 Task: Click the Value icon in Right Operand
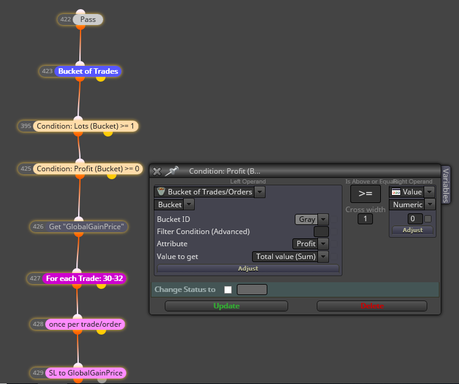(x=396, y=192)
